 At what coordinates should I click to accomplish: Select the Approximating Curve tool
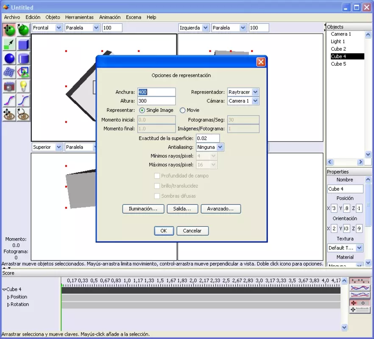(23, 100)
